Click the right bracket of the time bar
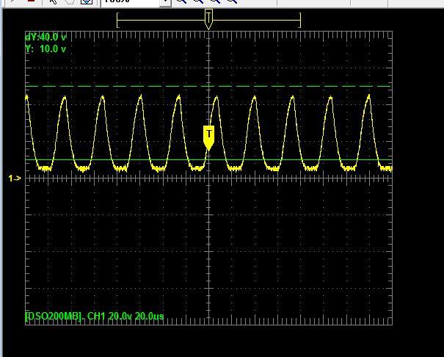 300,21
